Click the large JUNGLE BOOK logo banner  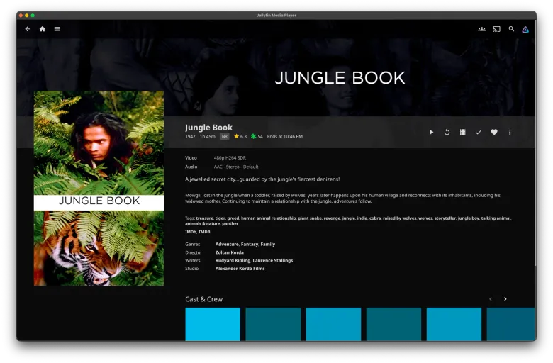340,78
